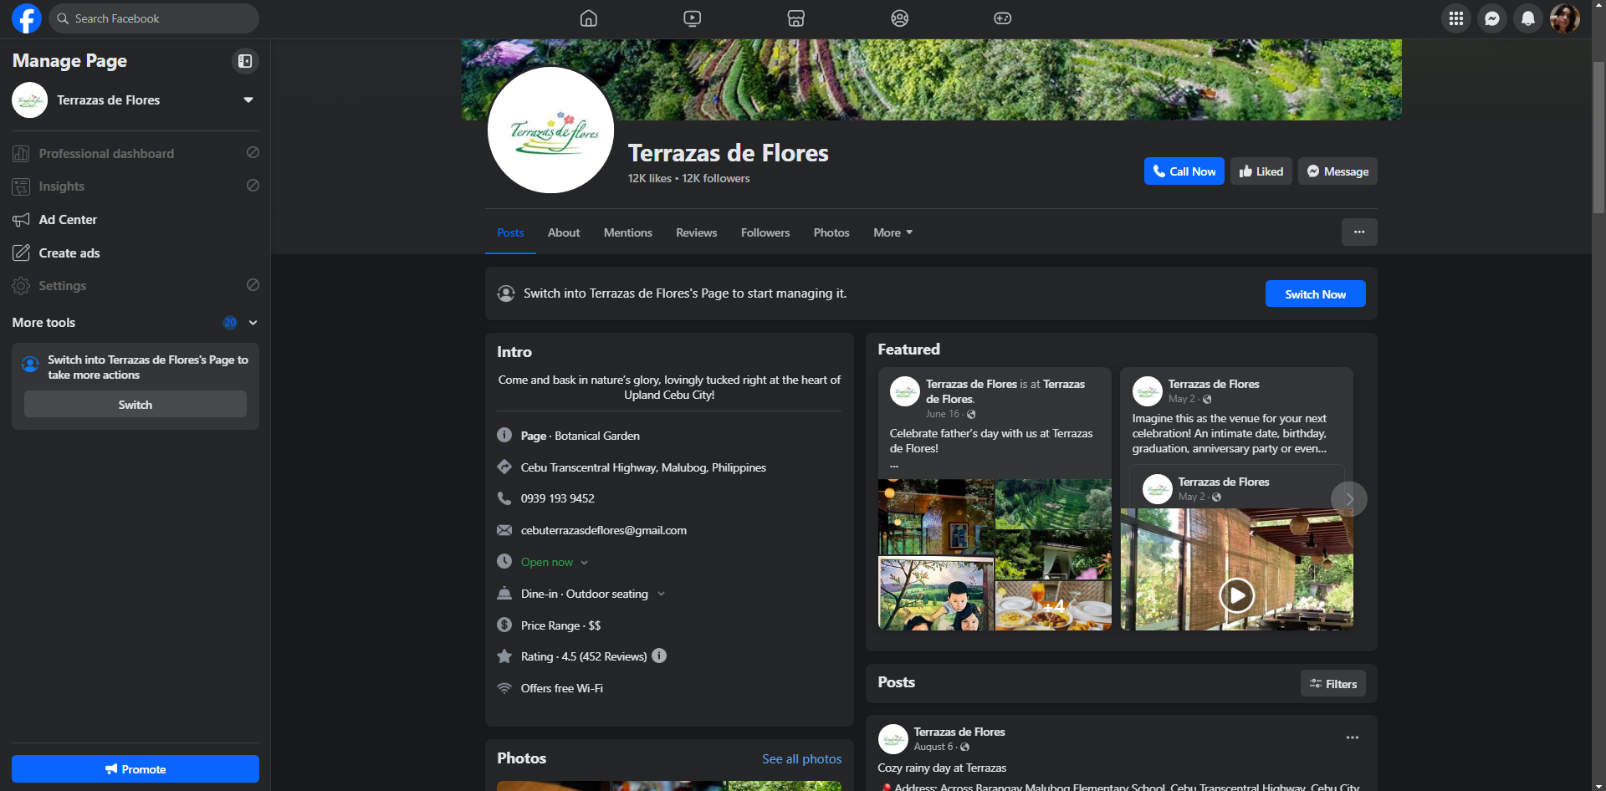Click the 0939 193 9452 phone number
The image size is (1606, 791).
tap(558, 498)
